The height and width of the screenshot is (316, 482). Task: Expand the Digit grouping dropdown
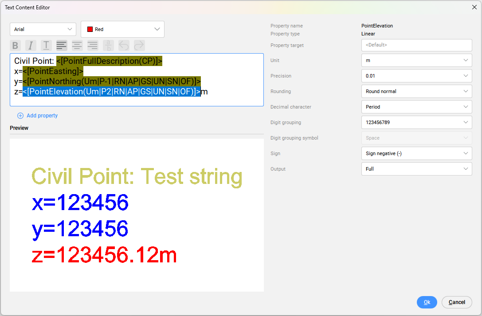(x=416, y=122)
